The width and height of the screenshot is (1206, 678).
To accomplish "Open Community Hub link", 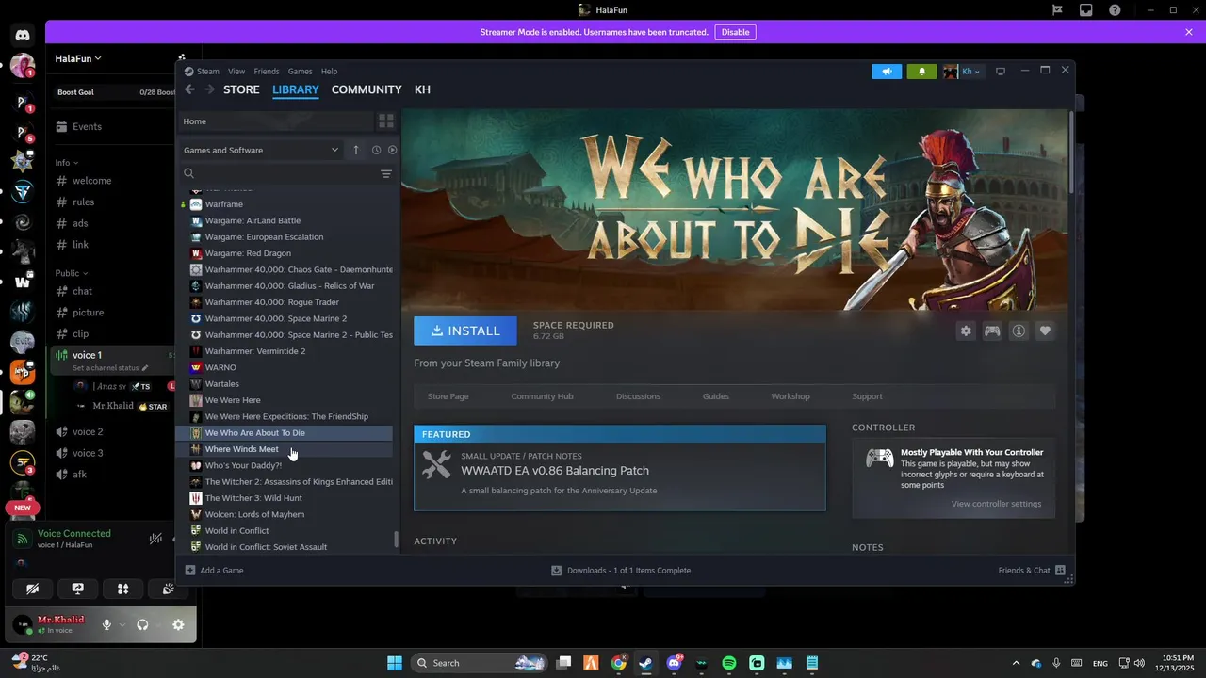I will click(542, 396).
